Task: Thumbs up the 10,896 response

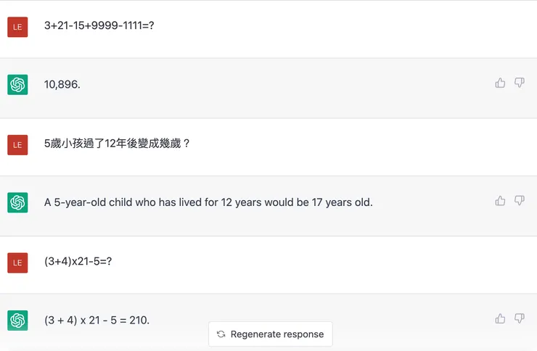Action: pyautogui.click(x=500, y=83)
